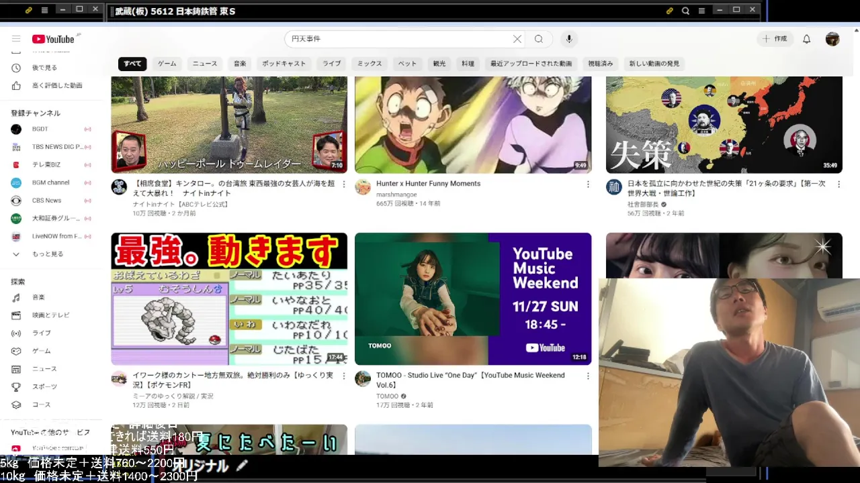
Task: Select 最近アップロードされた動画 filter chip
Action: pos(531,64)
